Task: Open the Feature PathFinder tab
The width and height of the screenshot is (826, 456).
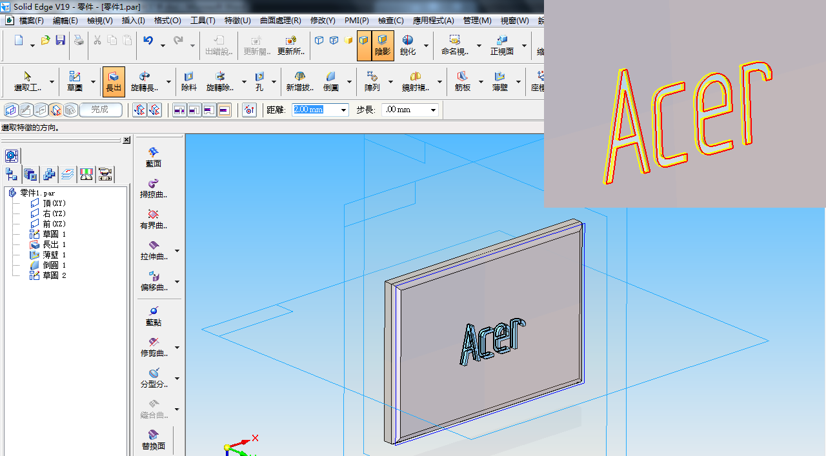Action: [x=11, y=173]
